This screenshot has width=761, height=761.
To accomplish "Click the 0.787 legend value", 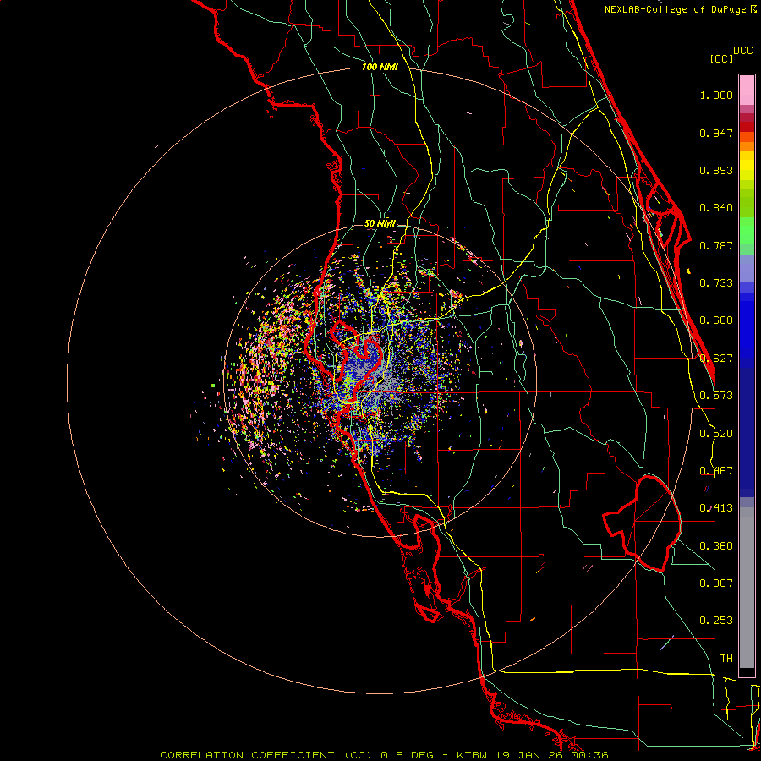I will 716,245.
